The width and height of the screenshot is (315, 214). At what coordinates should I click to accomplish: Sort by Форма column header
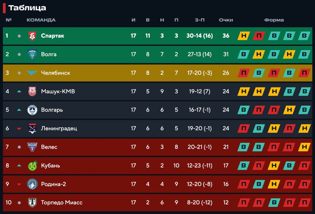point(274,20)
